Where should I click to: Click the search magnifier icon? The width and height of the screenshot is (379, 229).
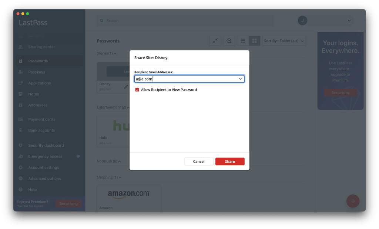tap(101, 21)
